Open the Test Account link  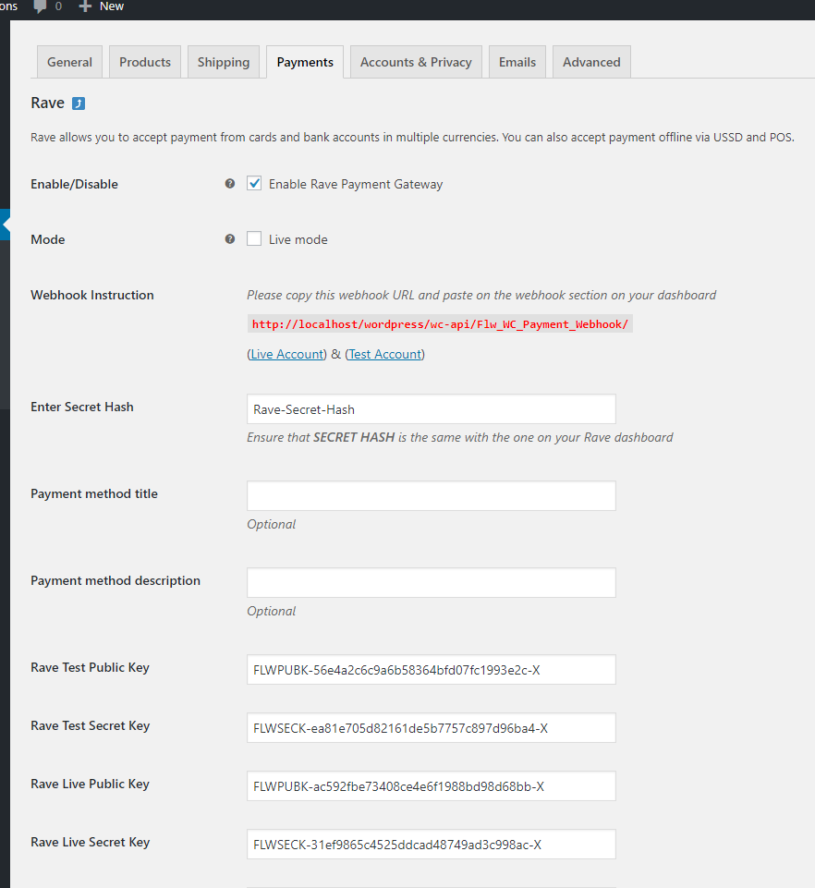coord(385,354)
